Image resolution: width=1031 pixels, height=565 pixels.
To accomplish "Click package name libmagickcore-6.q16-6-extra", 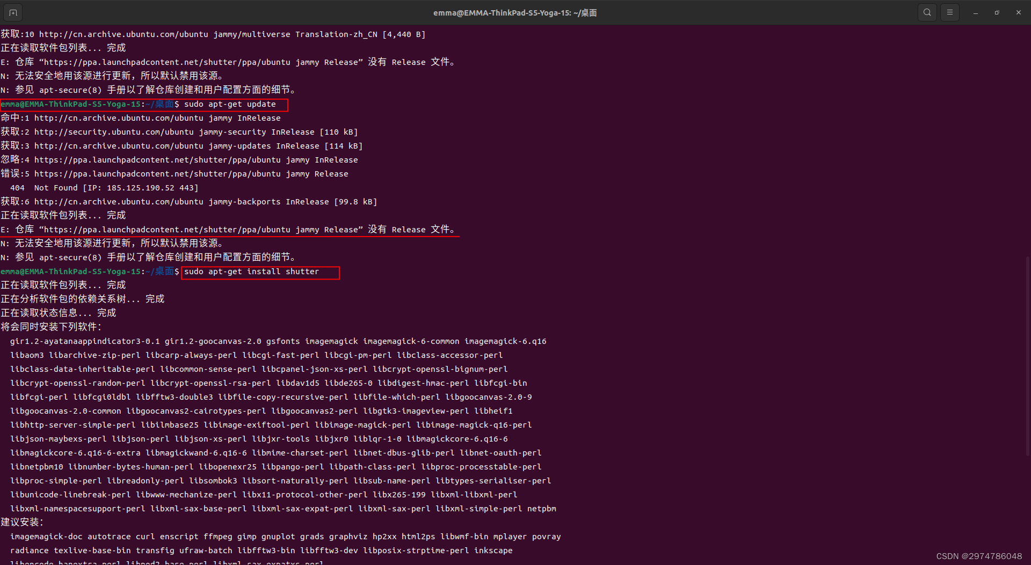I will [x=75, y=453].
